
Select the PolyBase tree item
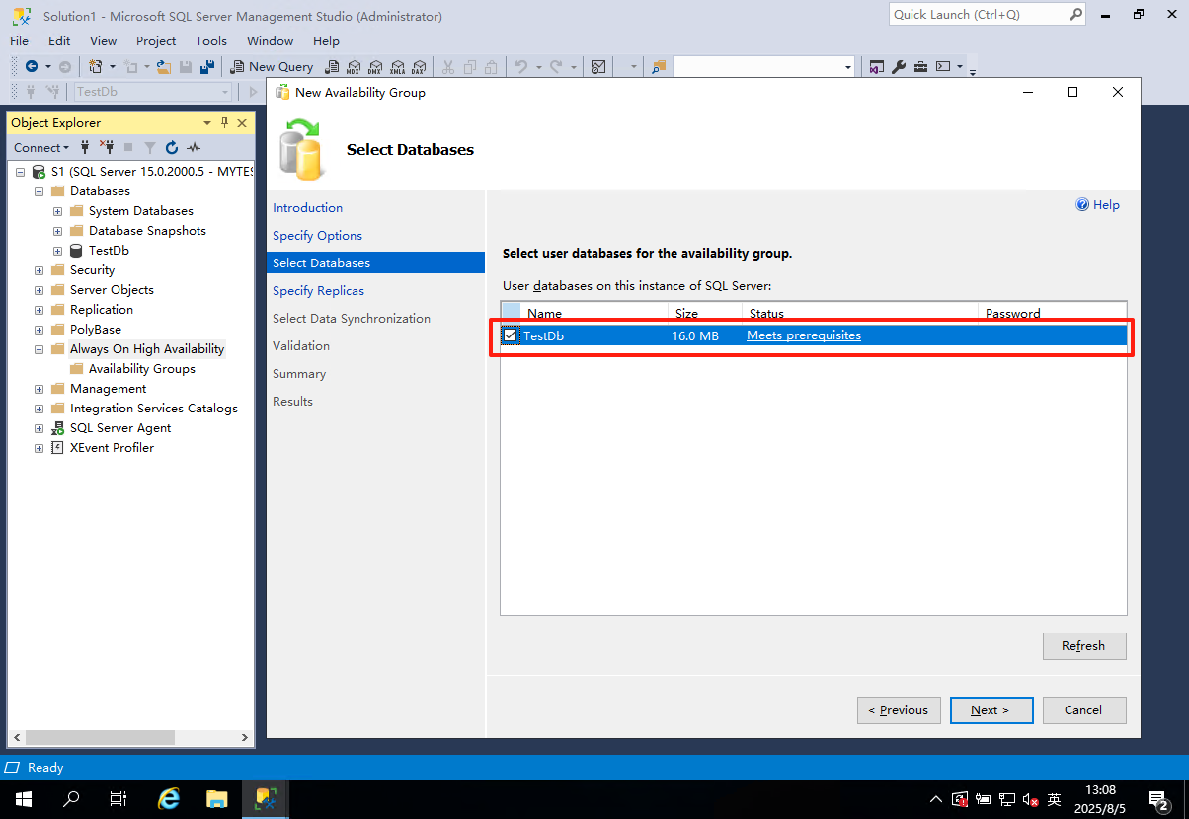(x=96, y=330)
